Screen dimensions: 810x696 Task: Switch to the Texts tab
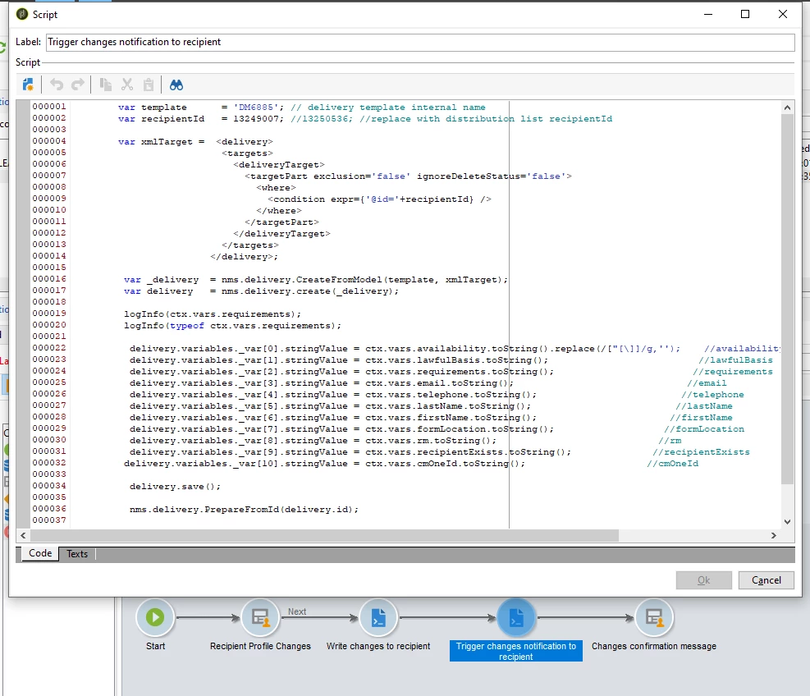(77, 554)
